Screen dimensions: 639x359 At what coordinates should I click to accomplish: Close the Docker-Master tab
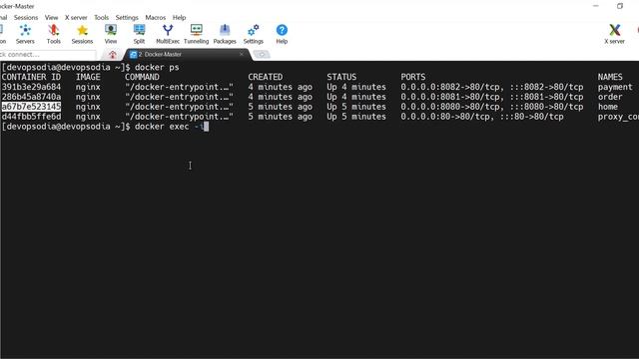pyautogui.click(x=242, y=54)
